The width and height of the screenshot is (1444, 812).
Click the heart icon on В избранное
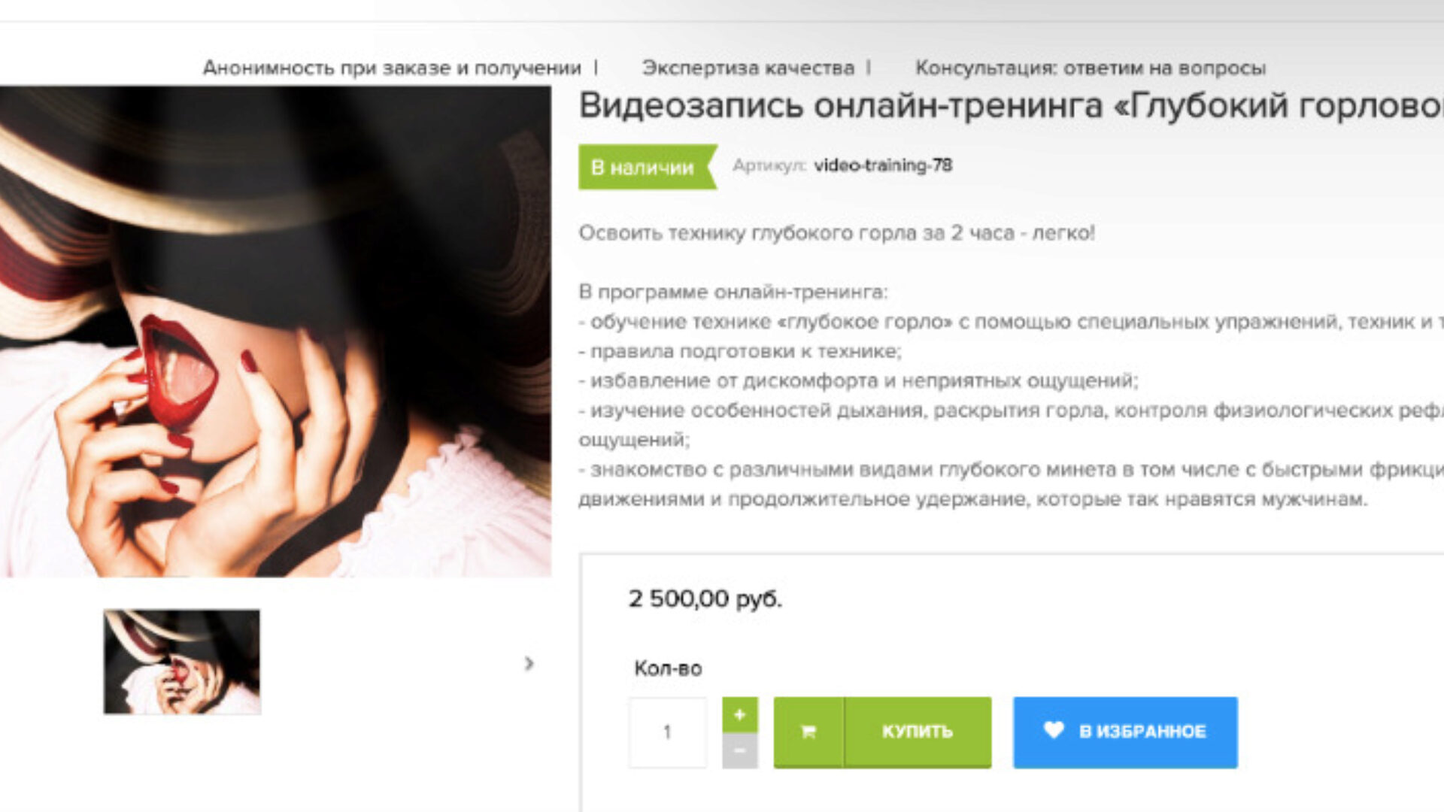click(1054, 730)
